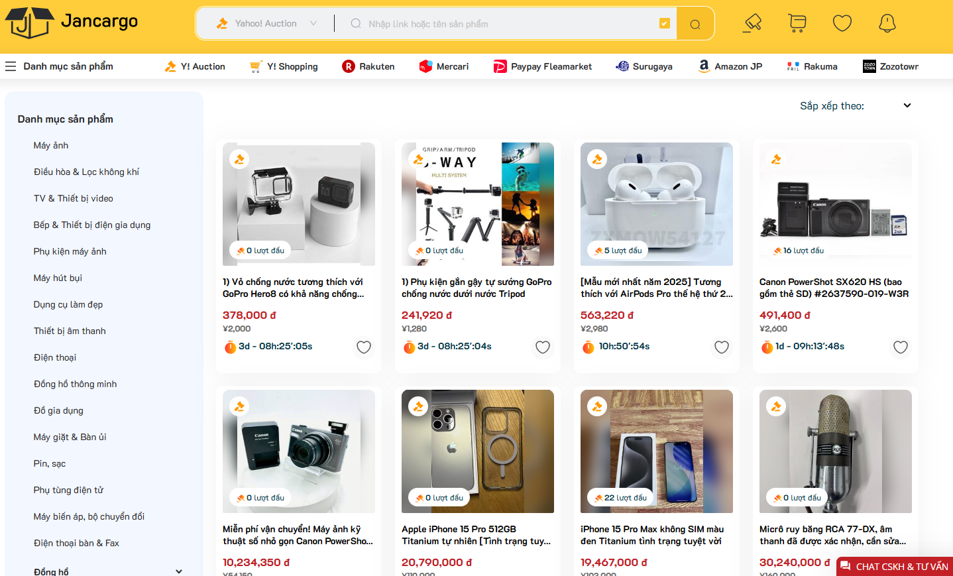Open the wishlist heart icon in header
Image resolution: width=953 pixels, height=576 pixels.
842,23
